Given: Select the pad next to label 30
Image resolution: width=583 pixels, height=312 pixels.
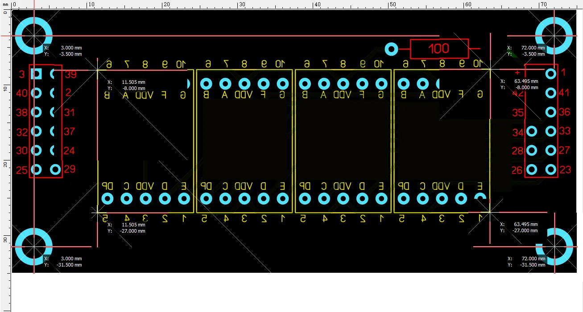Looking at the screenshot, I should 37,150.
